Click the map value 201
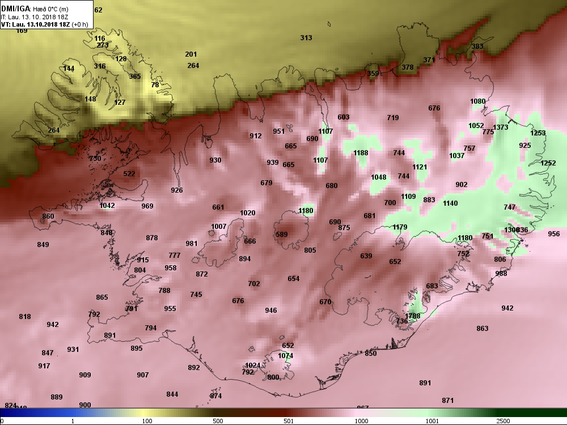This screenshot has height=425, width=567. [191, 54]
